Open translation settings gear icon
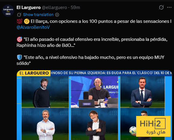 tap(57, 15)
